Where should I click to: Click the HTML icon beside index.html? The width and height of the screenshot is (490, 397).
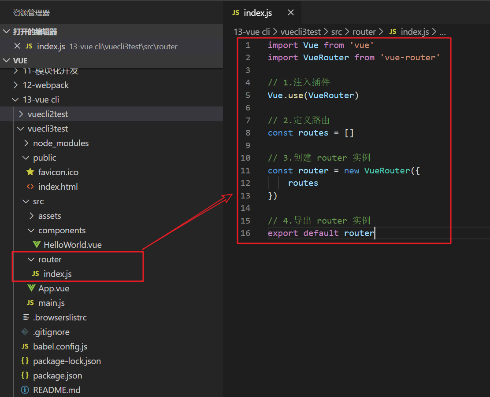30,187
